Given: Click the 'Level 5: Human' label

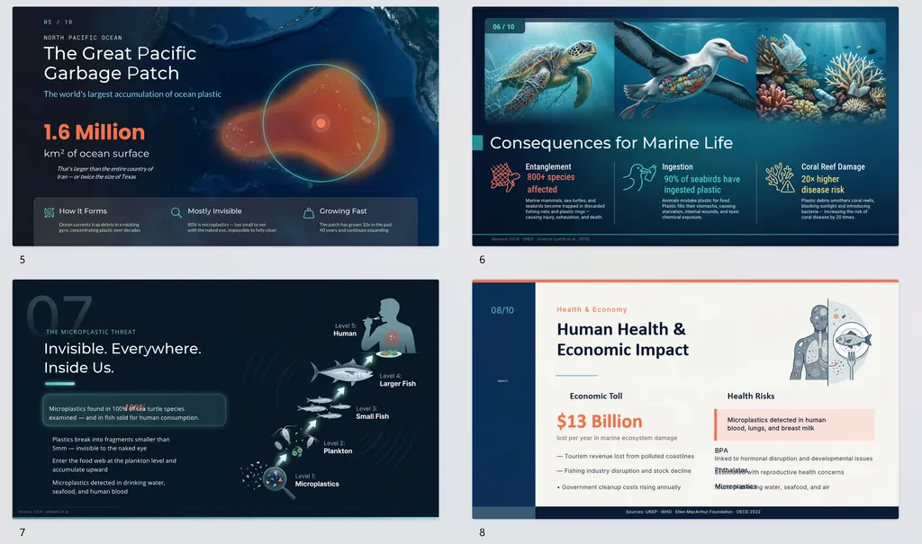Looking at the screenshot, I should tap(345, 330).
